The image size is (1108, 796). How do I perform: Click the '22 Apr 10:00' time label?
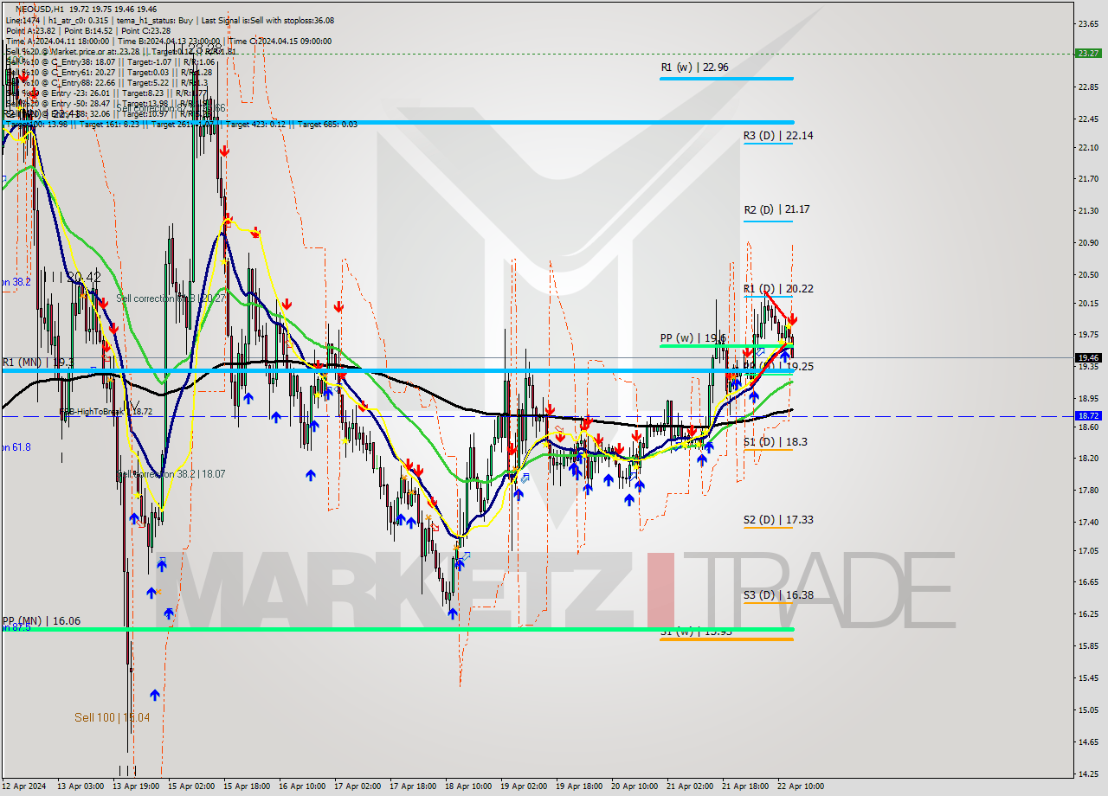pos(802,786)
